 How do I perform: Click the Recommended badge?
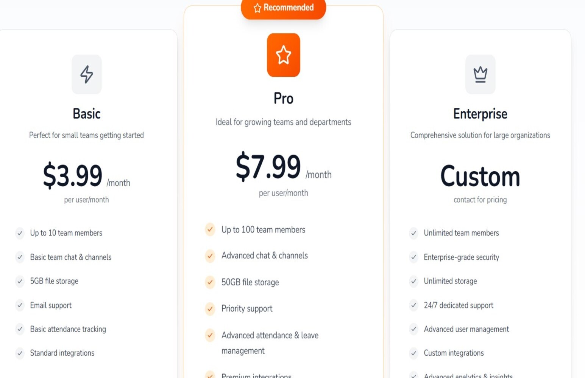tap(284, 8)
